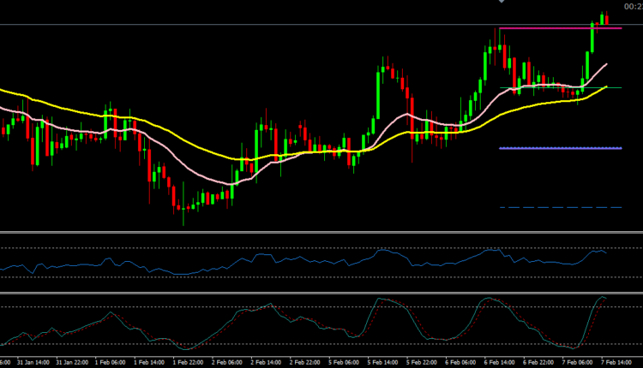Click the blue RSI line in the middle indicator panel
The width and height of the screenshot is (643, 368).
pos(257,261)
